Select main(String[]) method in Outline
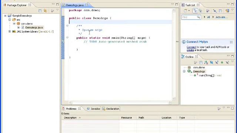 click(x=210, y=75)
